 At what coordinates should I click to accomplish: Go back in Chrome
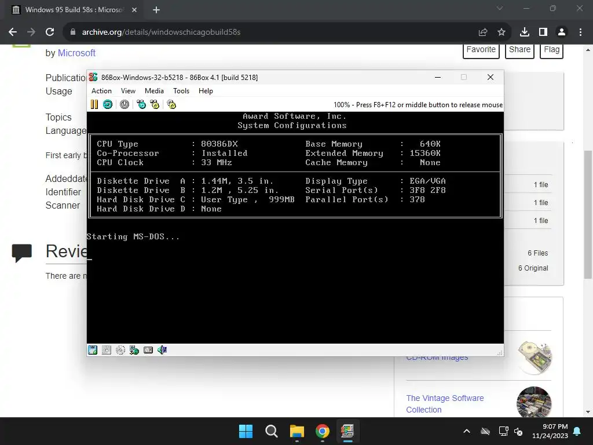pos(13,32)
